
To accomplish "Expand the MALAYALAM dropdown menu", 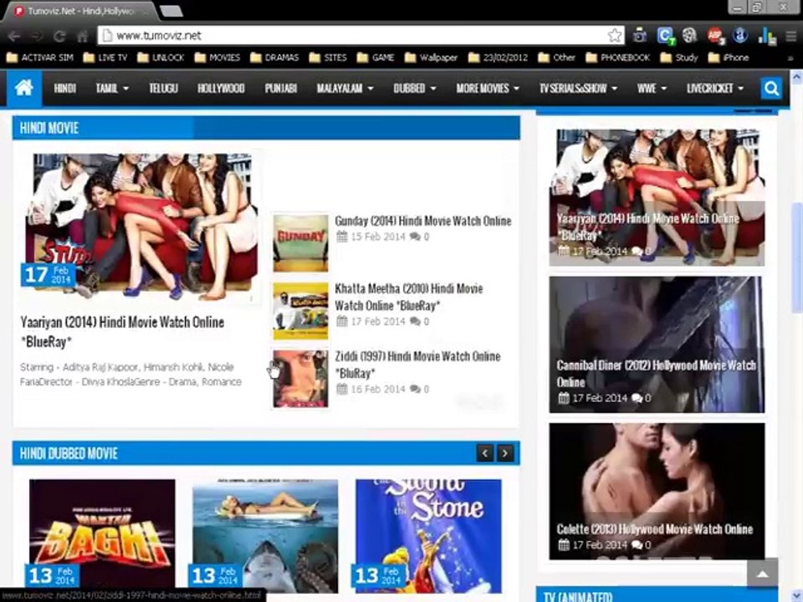I will (x=345, y=89).
